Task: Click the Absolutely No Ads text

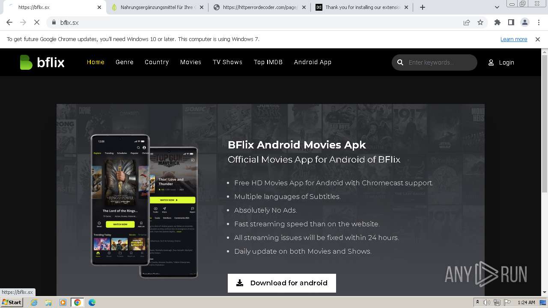Action: 265,210
